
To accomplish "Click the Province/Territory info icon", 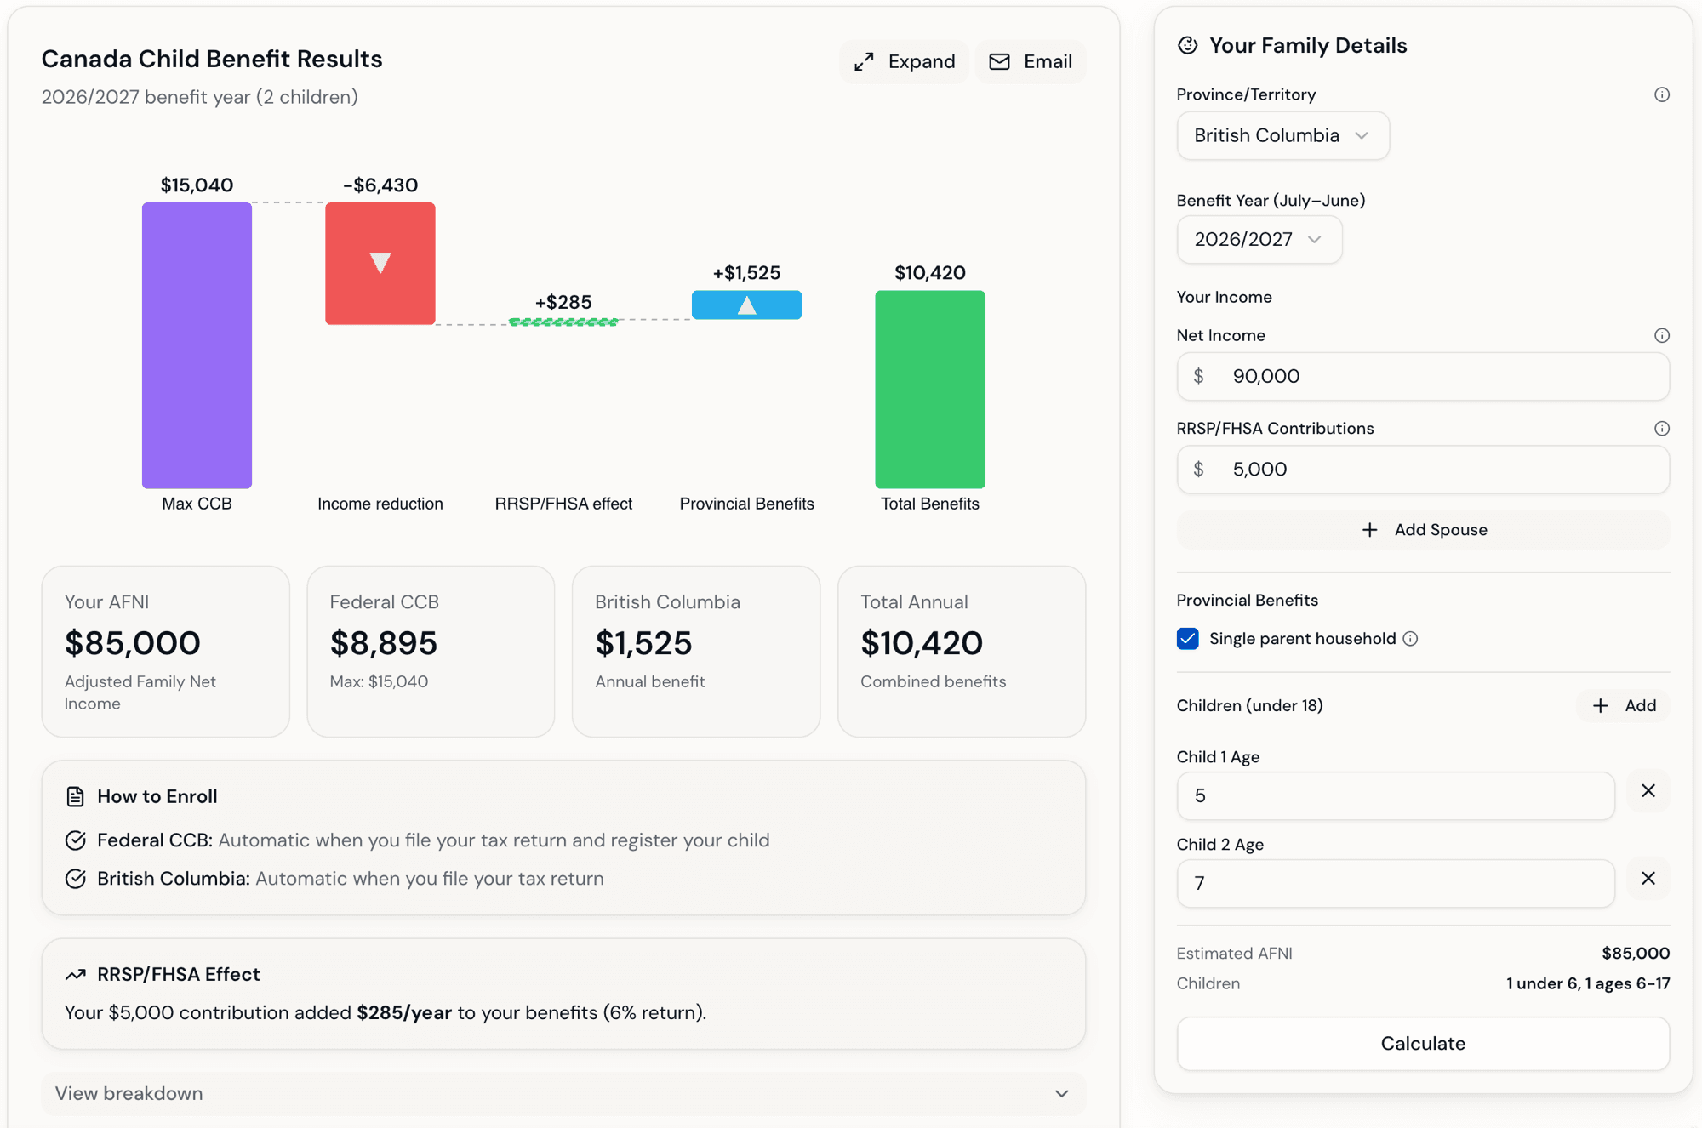I will pos(1661,94).
